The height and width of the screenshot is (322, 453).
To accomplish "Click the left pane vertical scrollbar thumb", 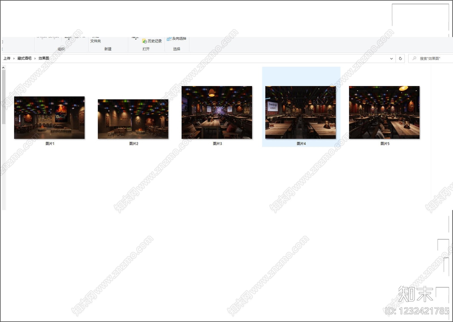I will click(x=3, y=97).
